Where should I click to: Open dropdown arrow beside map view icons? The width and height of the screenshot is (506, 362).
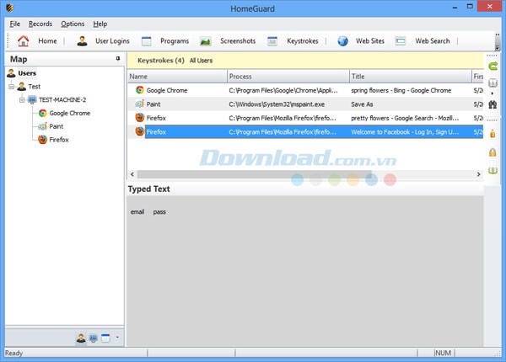(x=117, y=338)
